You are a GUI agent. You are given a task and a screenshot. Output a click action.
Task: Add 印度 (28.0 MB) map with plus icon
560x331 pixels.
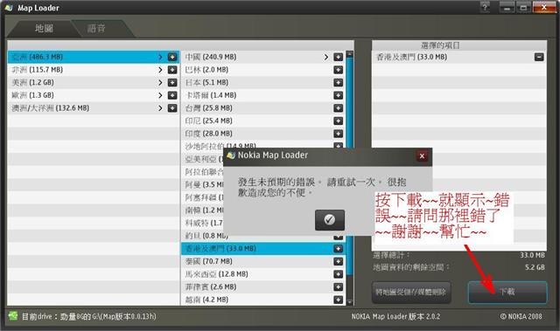pos(339,134)
